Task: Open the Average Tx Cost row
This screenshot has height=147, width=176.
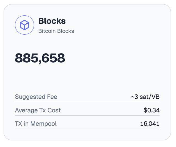Action: coord(87,110)
